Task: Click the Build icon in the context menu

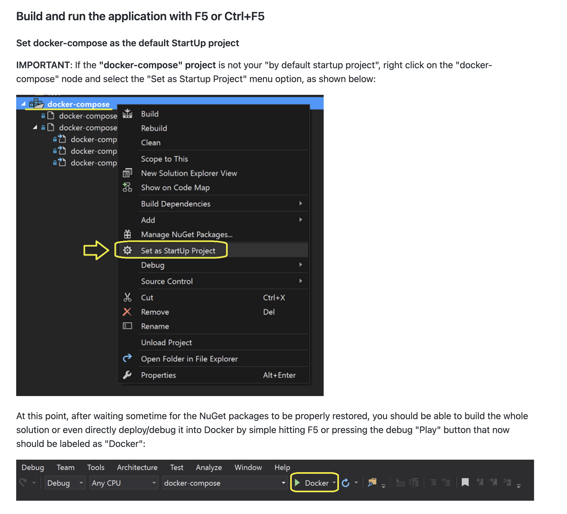Action: [x=127, y=113]
